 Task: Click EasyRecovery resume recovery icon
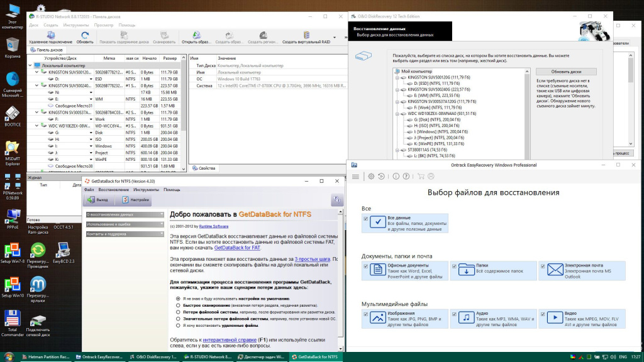click(381, 177)
